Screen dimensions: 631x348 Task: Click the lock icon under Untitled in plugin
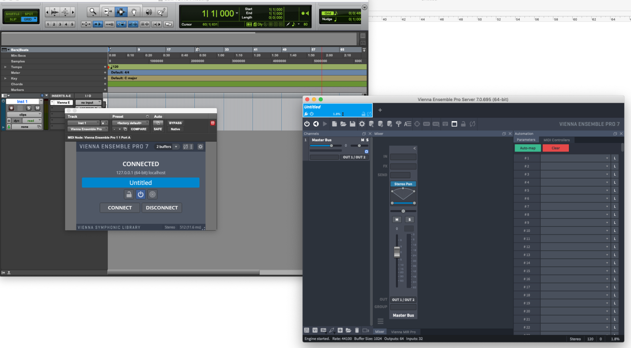[x=129, y=194]
